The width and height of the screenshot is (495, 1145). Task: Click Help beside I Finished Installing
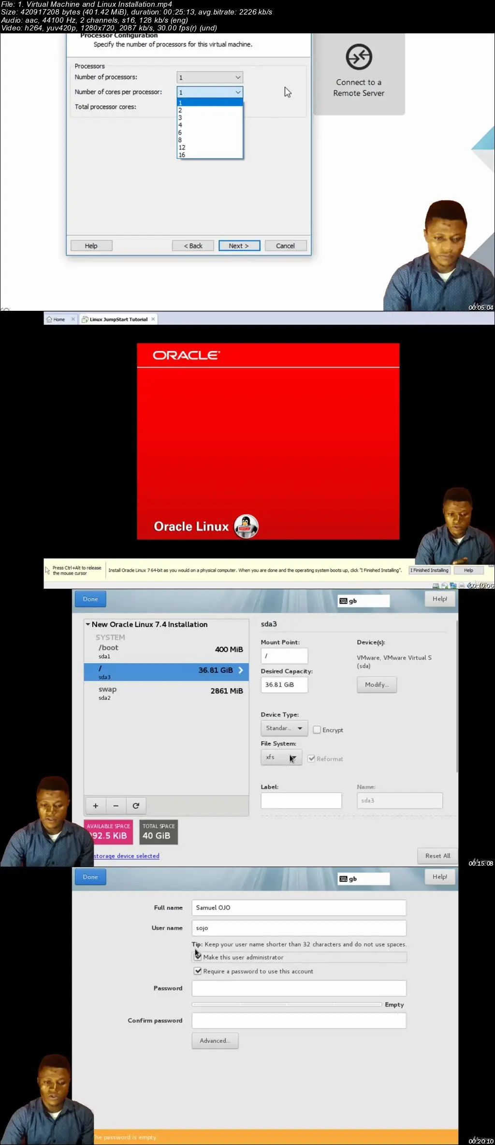click(468, 570)
